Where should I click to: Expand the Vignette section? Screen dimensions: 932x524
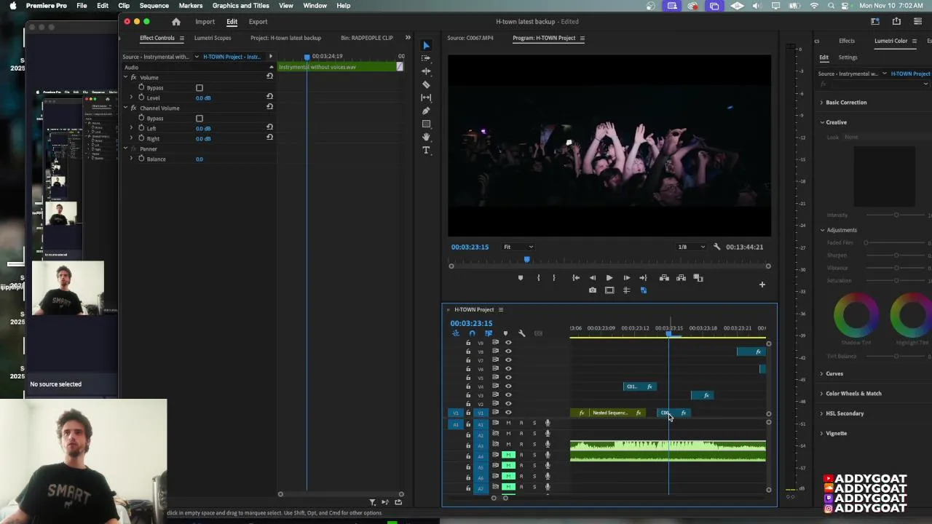(836, 434)
